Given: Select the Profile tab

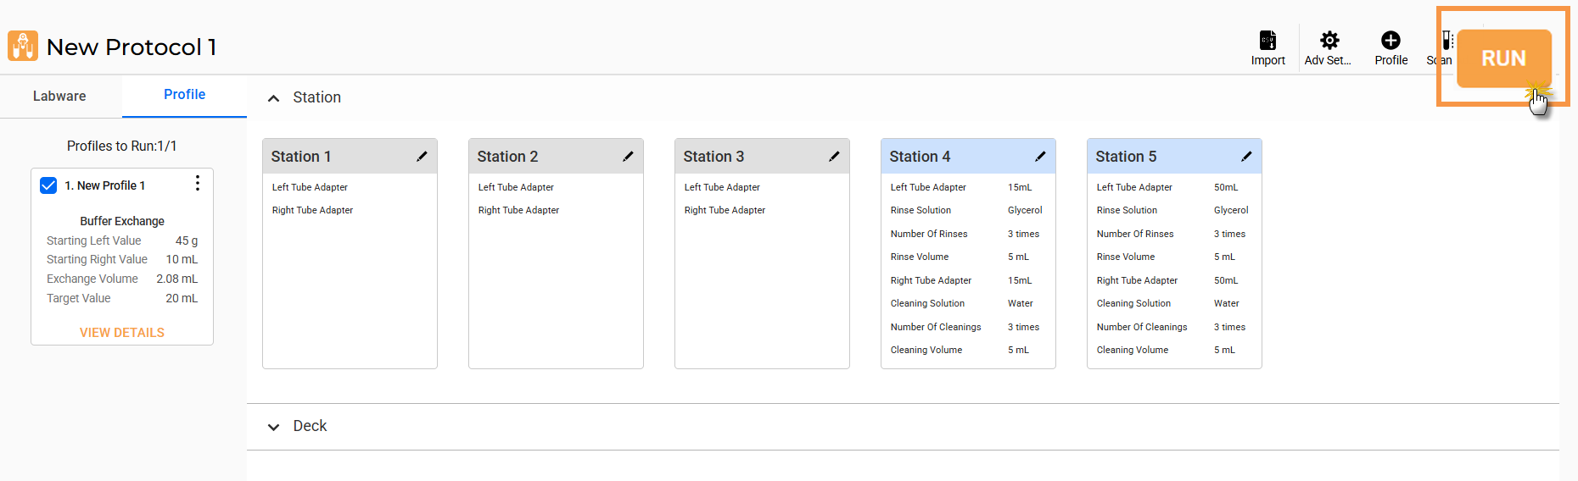Looking at the screenshot, I should click(184, 95).
